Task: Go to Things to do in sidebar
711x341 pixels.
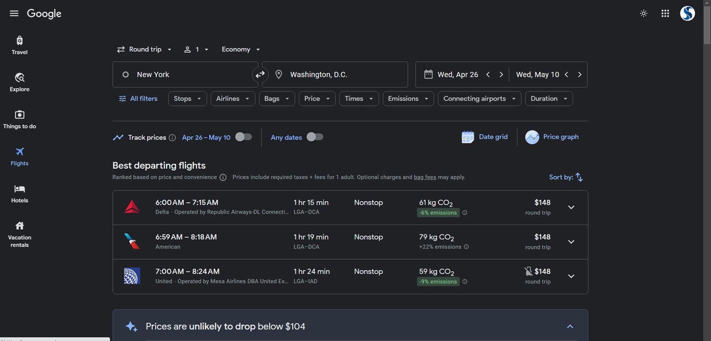Action: tap(20, 119)
